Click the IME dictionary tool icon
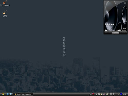Image resolution: width=128 pixels, height=96 pixels. pyautogui.click(x=101, y=94)
